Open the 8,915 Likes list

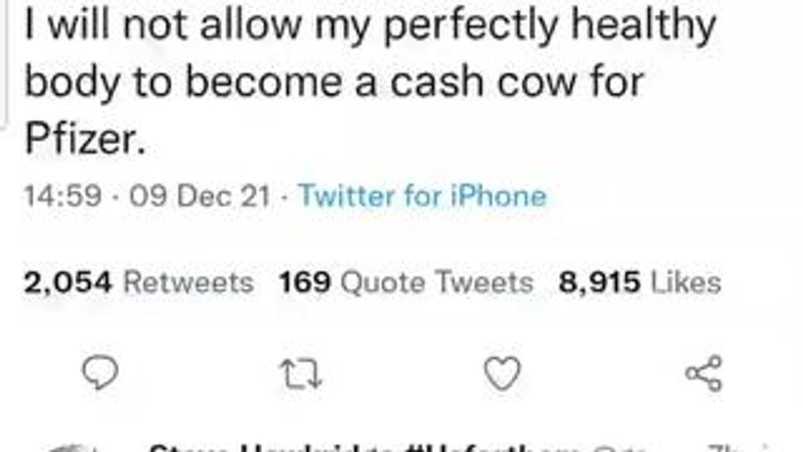point(640,282)
